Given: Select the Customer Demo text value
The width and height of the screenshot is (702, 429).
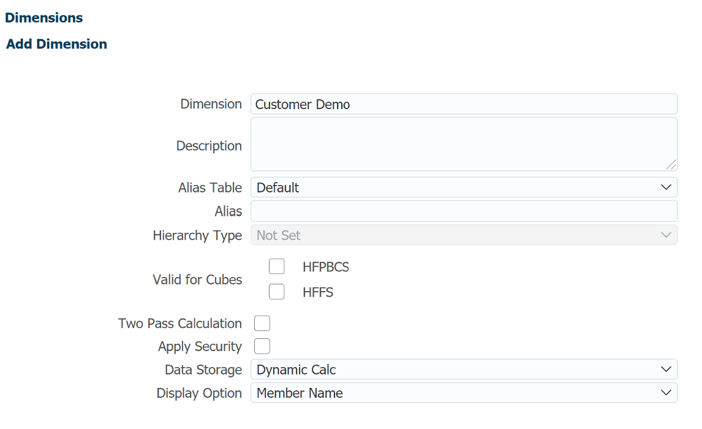Looking at the screenshot, I should 302,104.
